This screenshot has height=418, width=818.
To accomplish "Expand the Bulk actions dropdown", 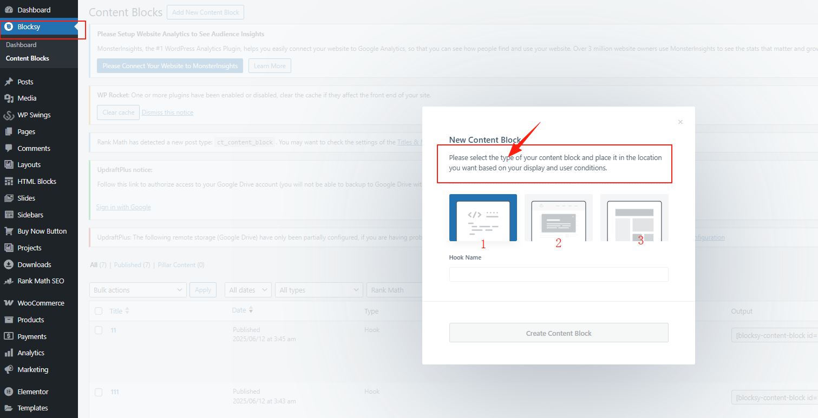I will pyautogui.click(x=138, y=290).
